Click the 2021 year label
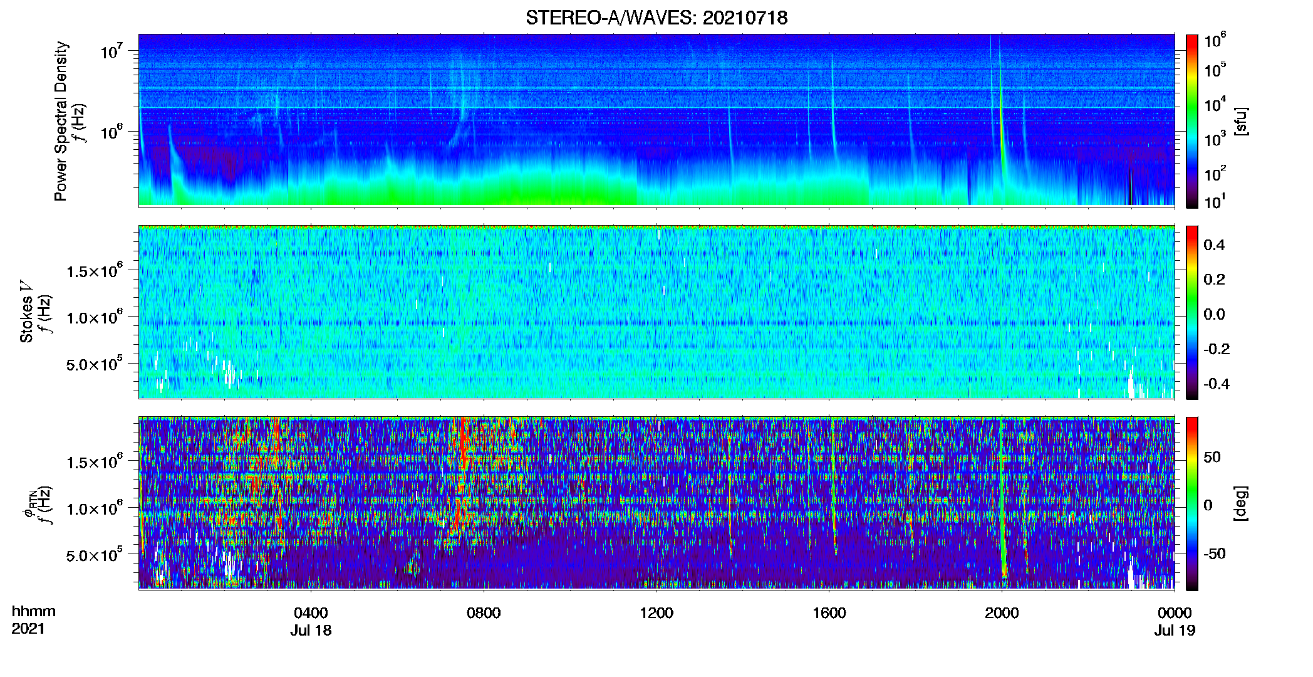The height and width of the screenshot is (677, 1313). pyautogui.click(x=28, y=629)
